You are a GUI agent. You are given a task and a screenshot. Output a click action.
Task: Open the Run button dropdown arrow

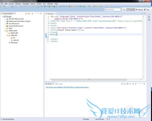click(x=52, y=6)
